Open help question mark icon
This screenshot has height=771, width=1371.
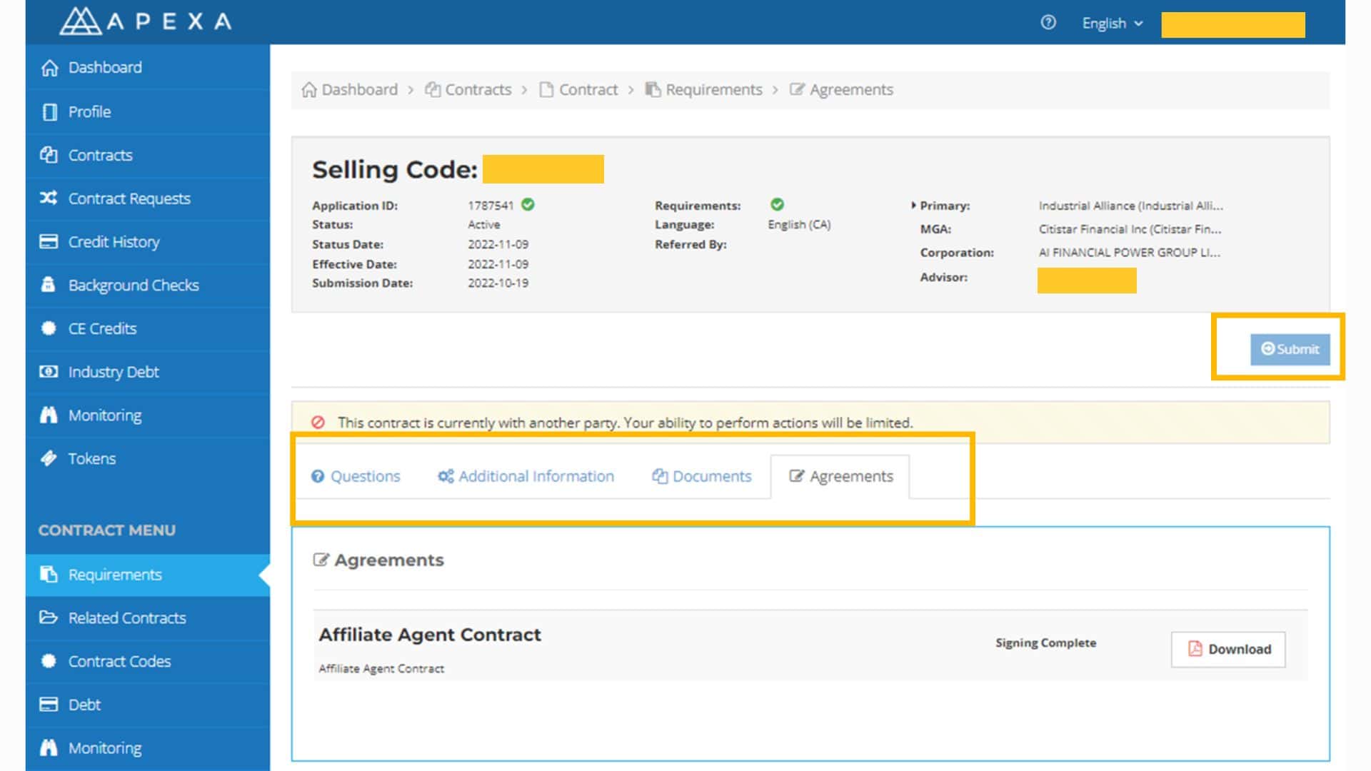(1048, 23)
